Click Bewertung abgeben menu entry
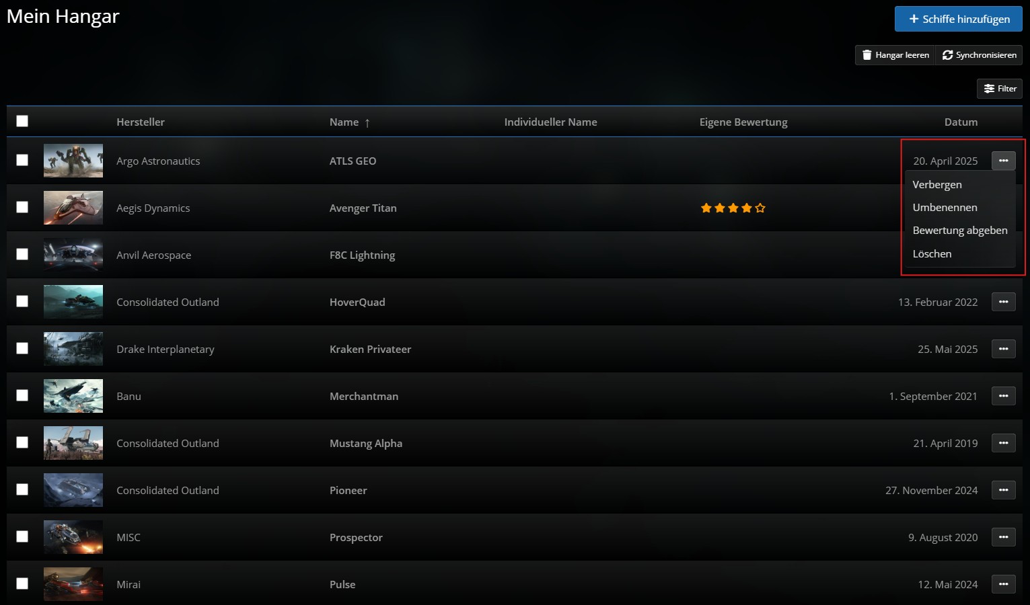 click(959, 231)
